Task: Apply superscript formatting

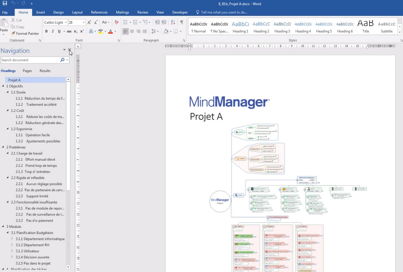Action: 82,31
